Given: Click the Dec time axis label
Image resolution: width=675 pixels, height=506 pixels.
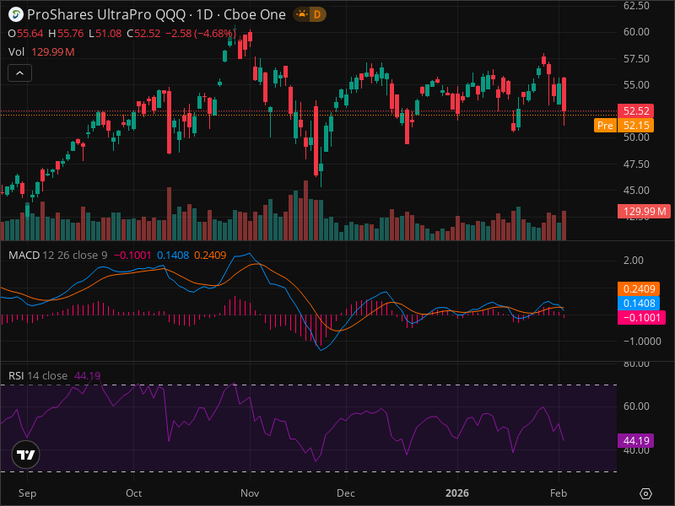Looking at the screenshot, I should 346,493.
